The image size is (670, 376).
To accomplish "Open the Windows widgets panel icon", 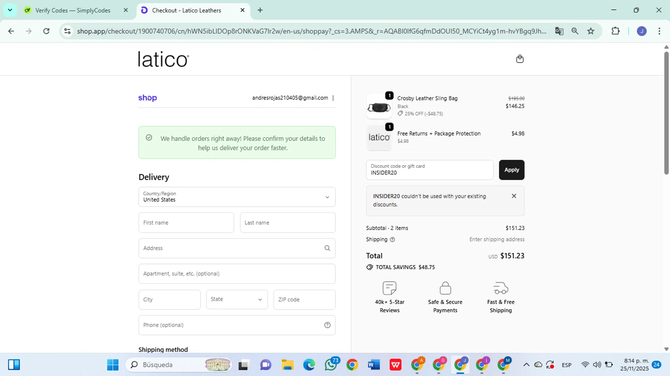I will [x=14, y=365].
